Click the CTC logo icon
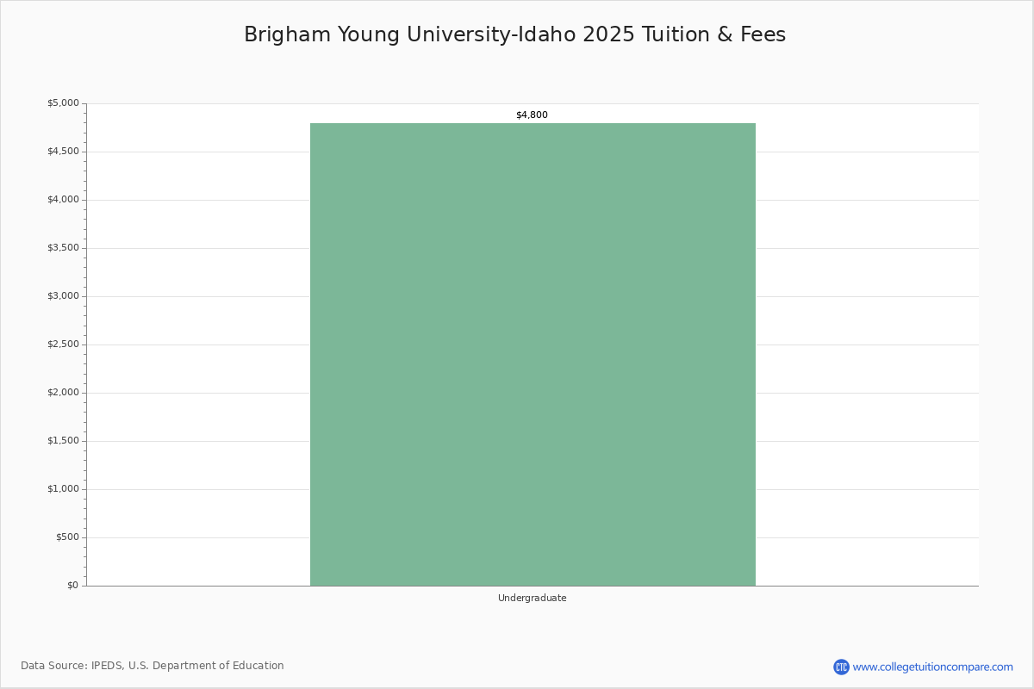The image size is (1034, 689). tap(841, 667)
